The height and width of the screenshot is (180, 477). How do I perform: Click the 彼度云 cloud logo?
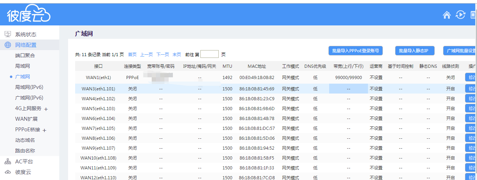click(x=29, y=14)
